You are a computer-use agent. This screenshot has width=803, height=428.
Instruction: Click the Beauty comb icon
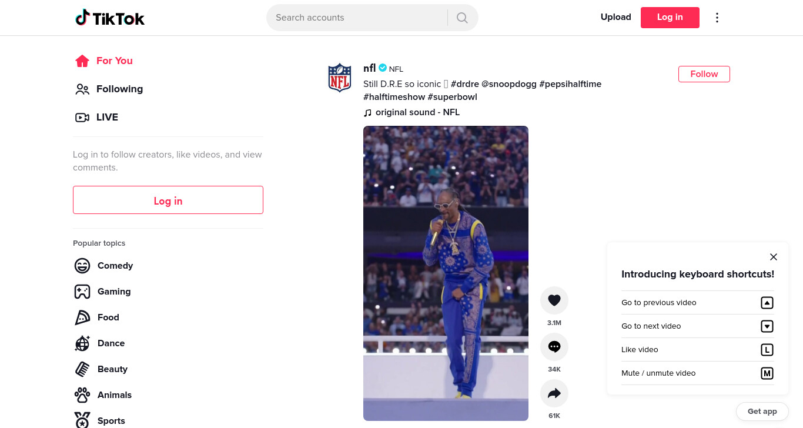[x=82, y=369]
